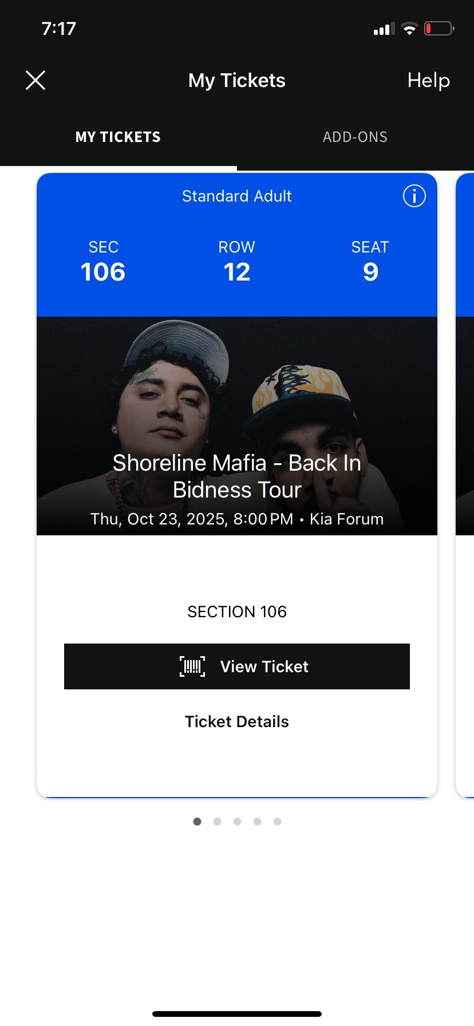
Task: Go to first ticket page dot
Action: [x=197, y=822]
